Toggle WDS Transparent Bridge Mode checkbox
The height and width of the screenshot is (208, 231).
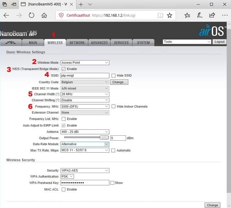click(63, 69)
